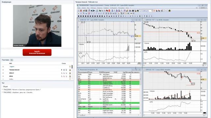
Task: Click the less-than bracket in marker toolbar
Action: click(x=149, y=16)
